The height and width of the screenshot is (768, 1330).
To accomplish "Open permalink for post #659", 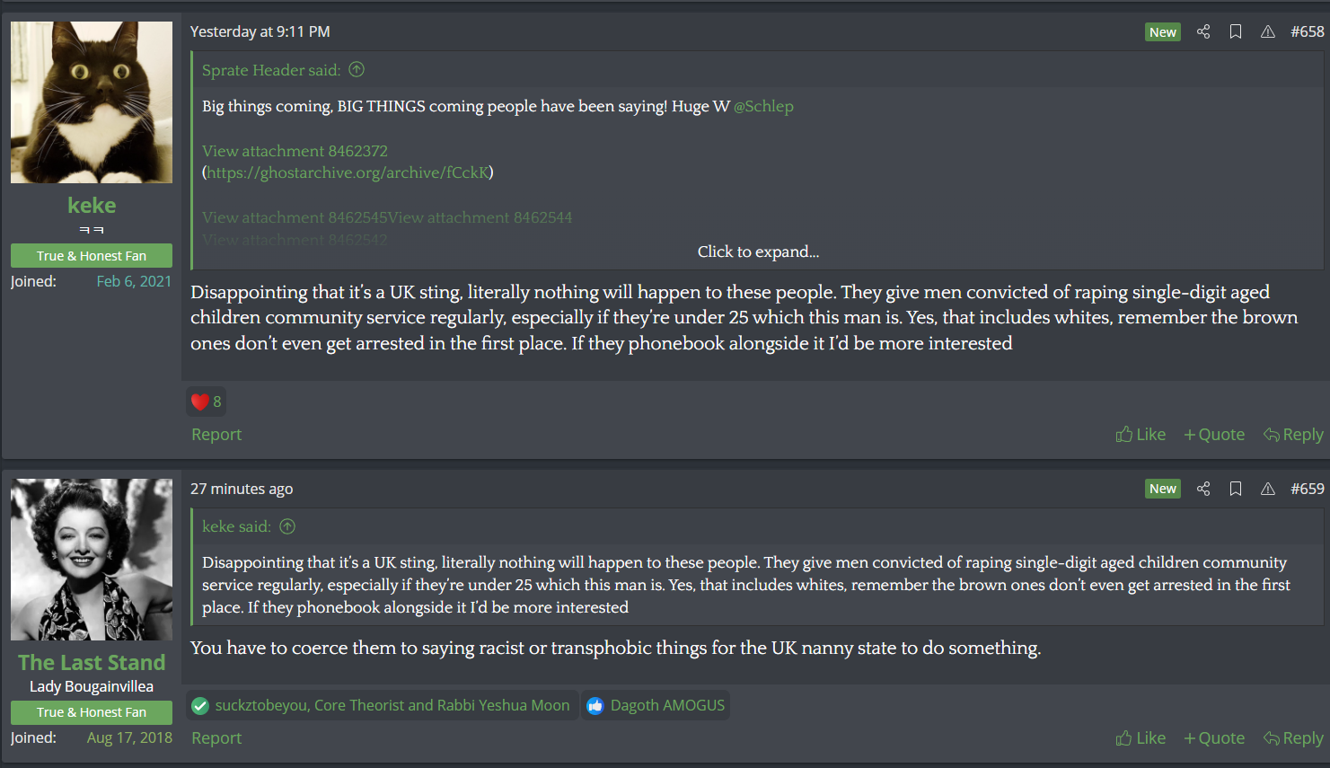I will point(1307,489).
